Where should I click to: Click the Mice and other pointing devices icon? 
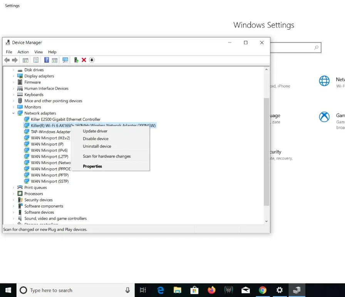click(20, 101)
